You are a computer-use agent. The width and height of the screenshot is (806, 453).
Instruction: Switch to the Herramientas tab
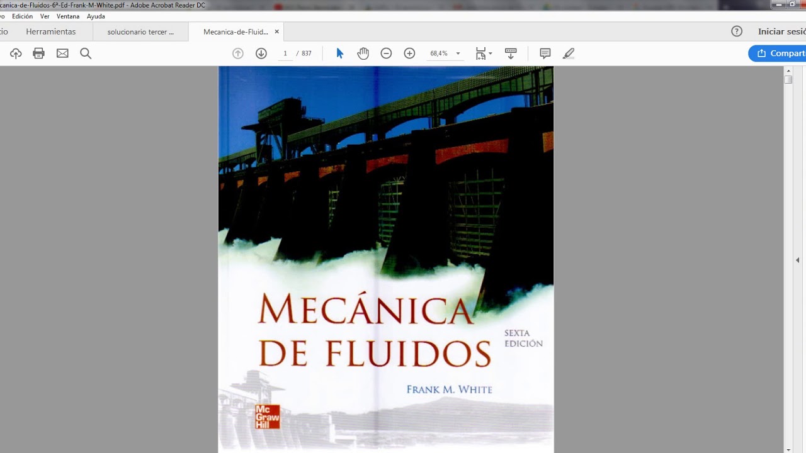point(51,31)
